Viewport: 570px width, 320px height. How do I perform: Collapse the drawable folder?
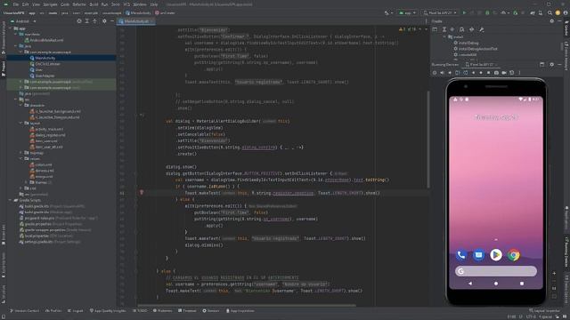21,105
